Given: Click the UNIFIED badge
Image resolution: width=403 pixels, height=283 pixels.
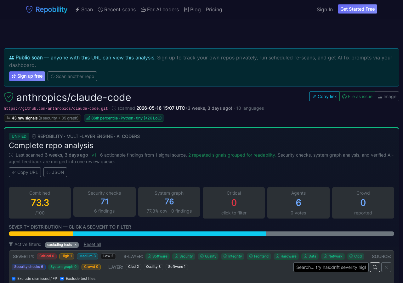Looking at the screenshot, I should (x=19, y=136).
